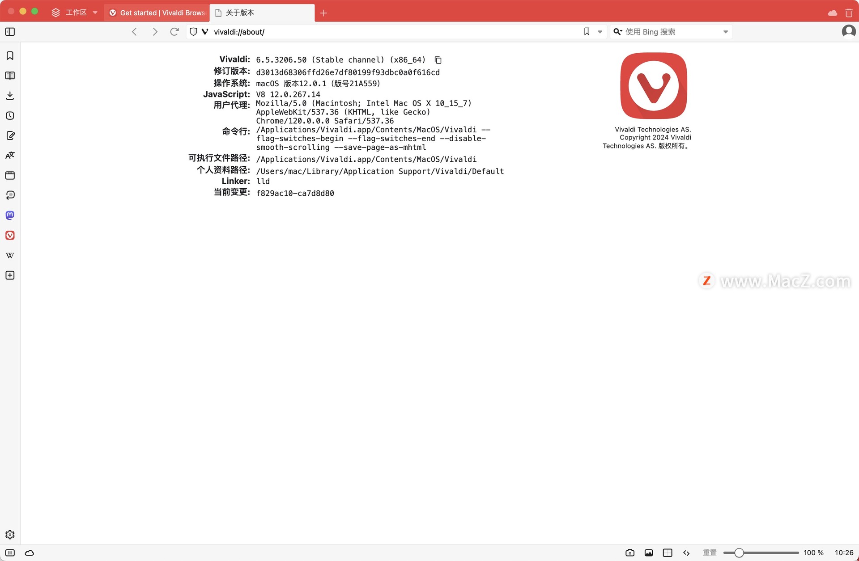Go back to previous page
Image resolution: width=859 pixels, height=561 pixels.
point(134,32)
